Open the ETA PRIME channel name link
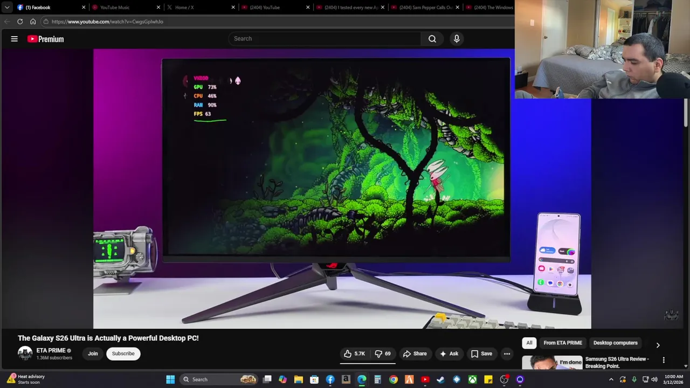Image resolution: width=690 pixels, height=388 pixels. (51, 350)
